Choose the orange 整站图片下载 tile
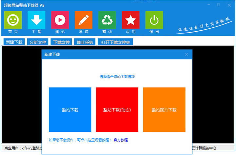 tap(164, 110)
